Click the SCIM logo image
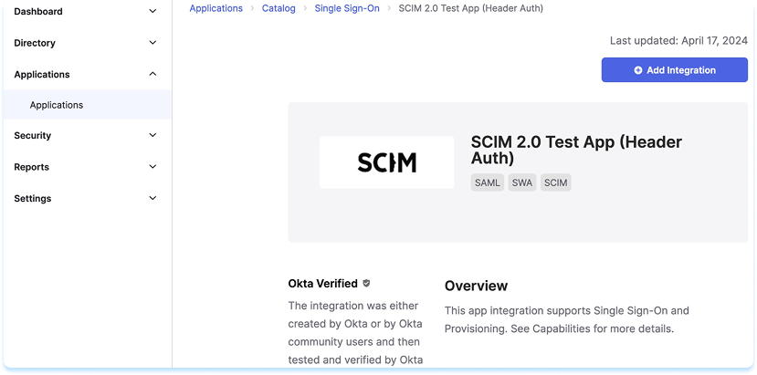 [x=386, y=162]
